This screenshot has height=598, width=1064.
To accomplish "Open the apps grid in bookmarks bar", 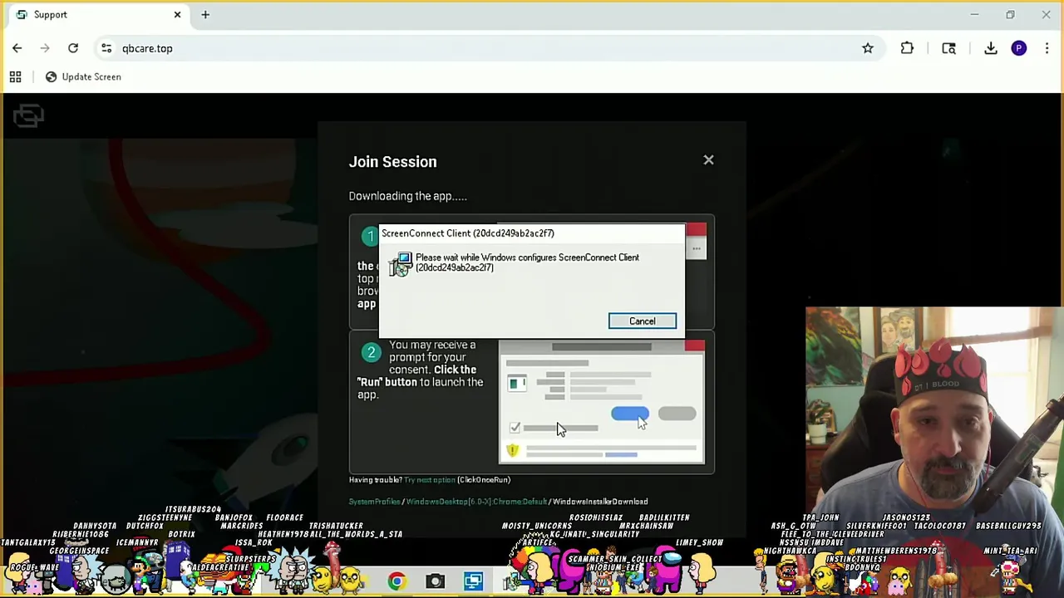I will (15, 76).
